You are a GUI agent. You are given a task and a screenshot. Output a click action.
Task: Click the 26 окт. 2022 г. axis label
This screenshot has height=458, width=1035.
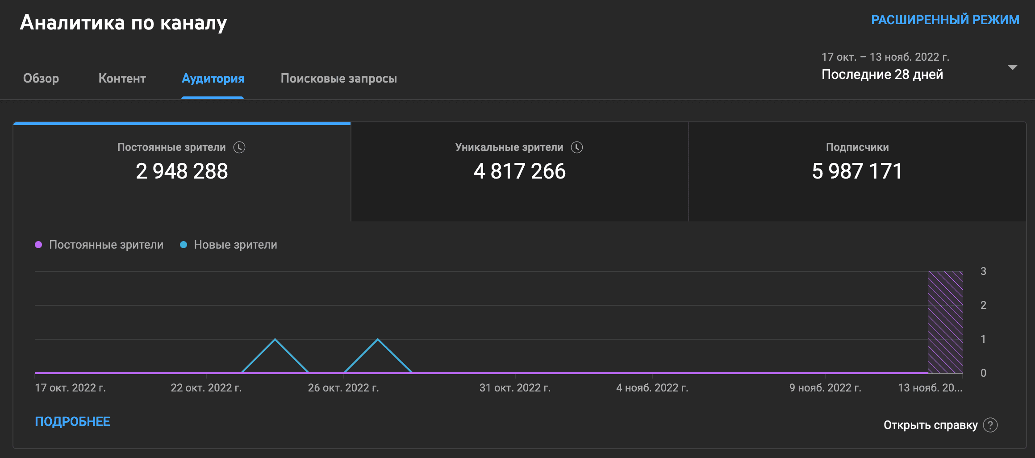tap(343, 387)
